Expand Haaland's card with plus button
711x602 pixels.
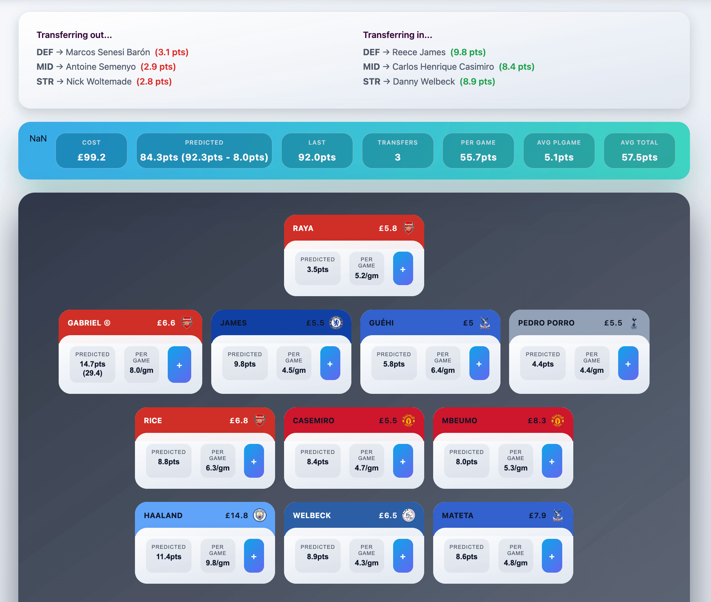coord(254,556)
